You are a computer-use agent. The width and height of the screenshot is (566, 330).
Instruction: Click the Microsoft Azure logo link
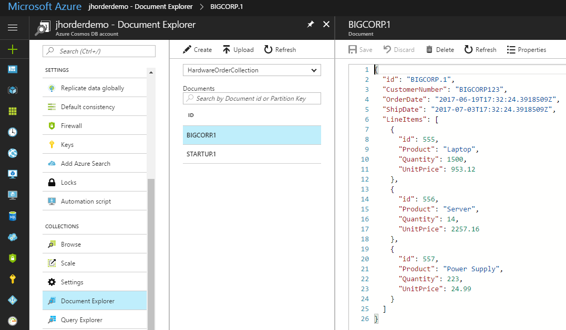tap(45, 6)
